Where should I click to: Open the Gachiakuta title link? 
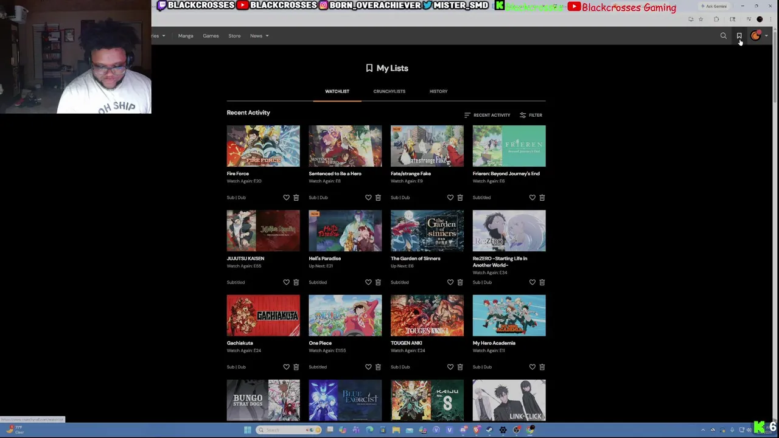240,343
